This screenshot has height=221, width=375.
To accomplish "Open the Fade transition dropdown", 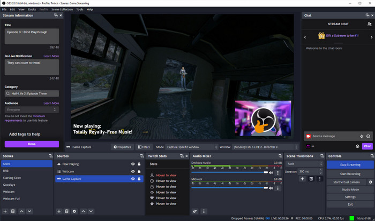I will point(305,164).
